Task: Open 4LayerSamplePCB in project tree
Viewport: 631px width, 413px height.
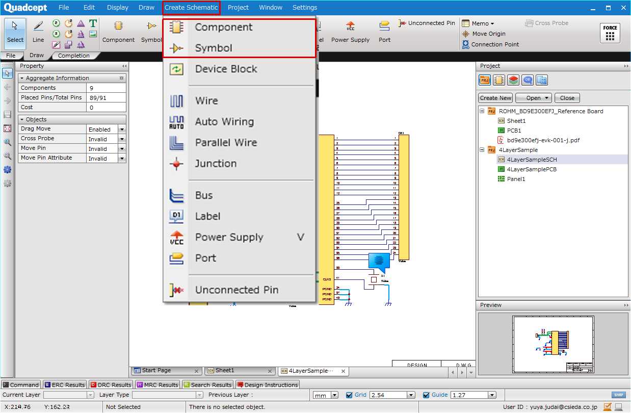Action: pos(532,169)
